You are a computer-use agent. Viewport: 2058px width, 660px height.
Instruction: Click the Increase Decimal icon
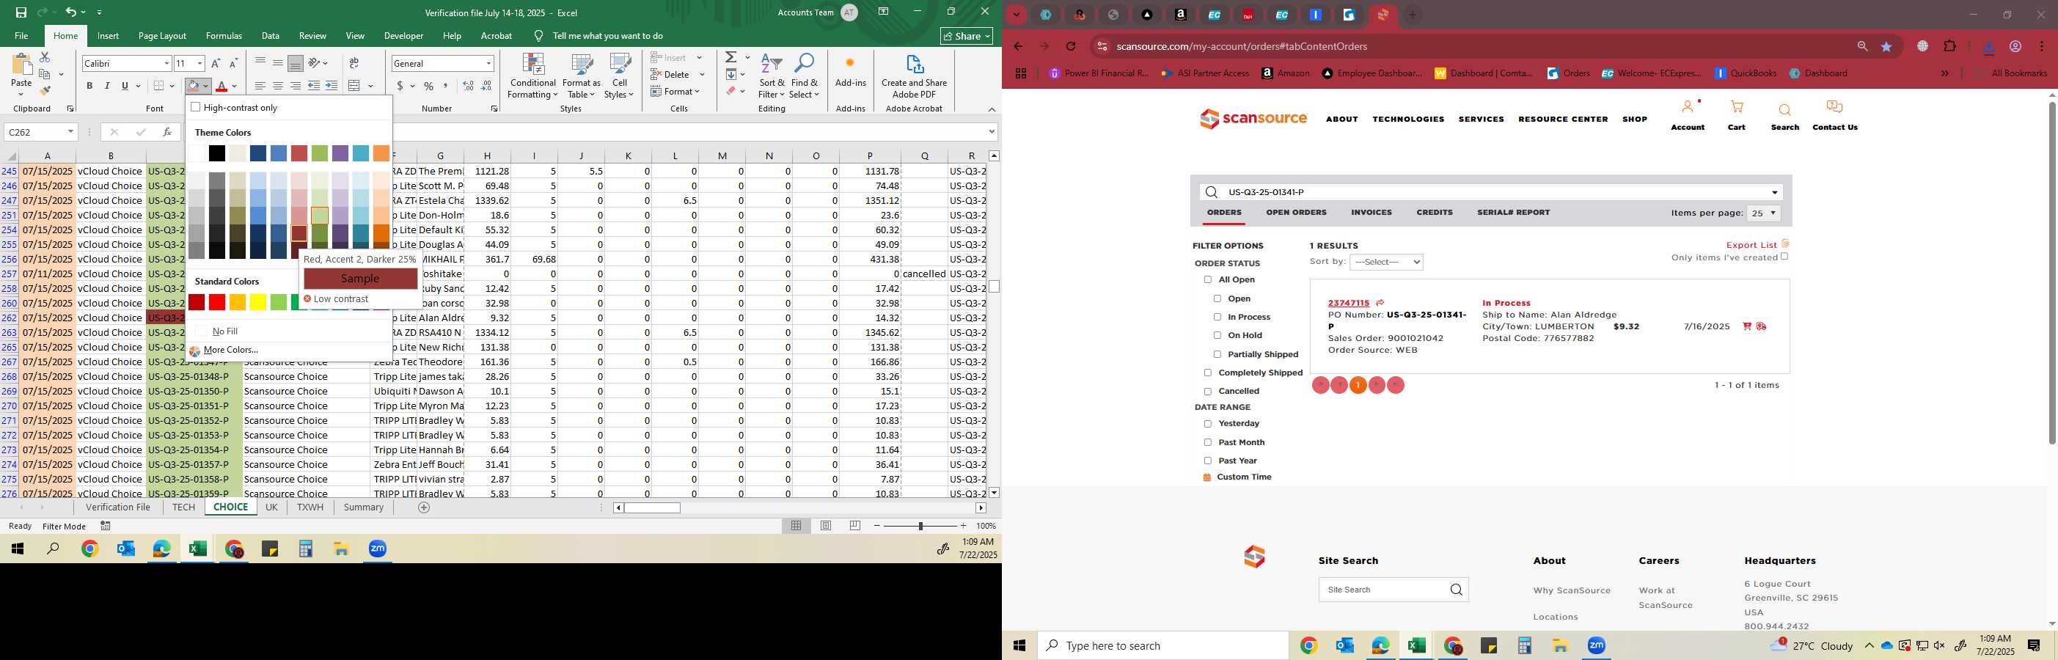point(468,87)
